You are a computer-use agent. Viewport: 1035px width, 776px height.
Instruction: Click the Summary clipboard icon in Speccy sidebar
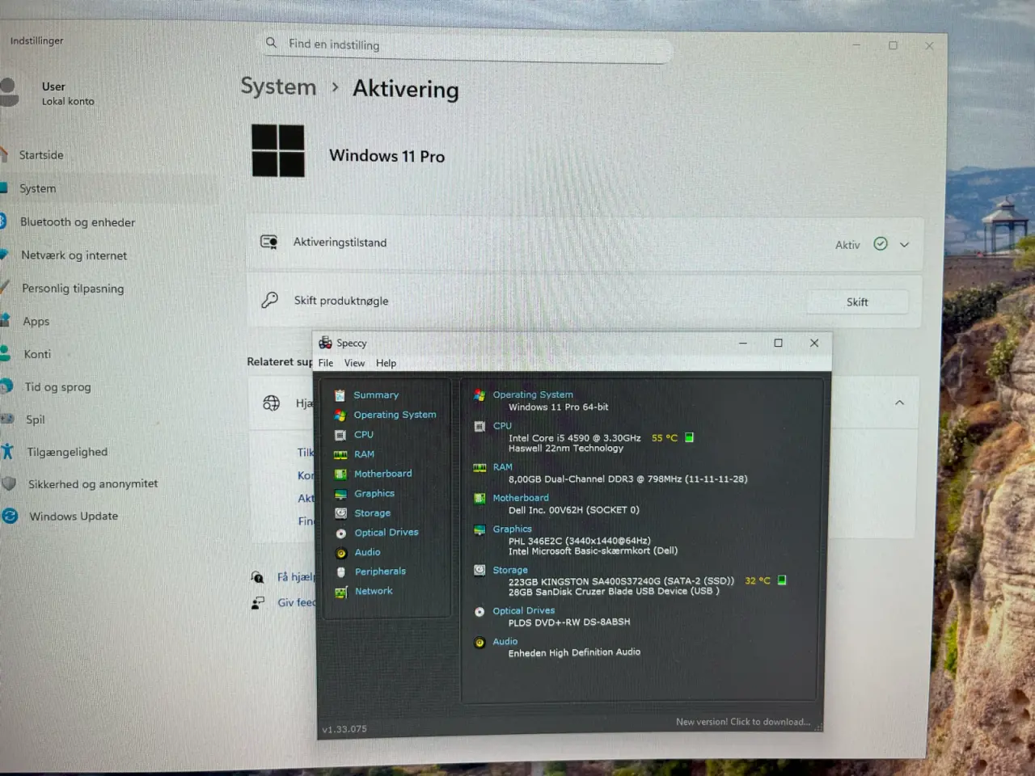[x=340, y=395]
